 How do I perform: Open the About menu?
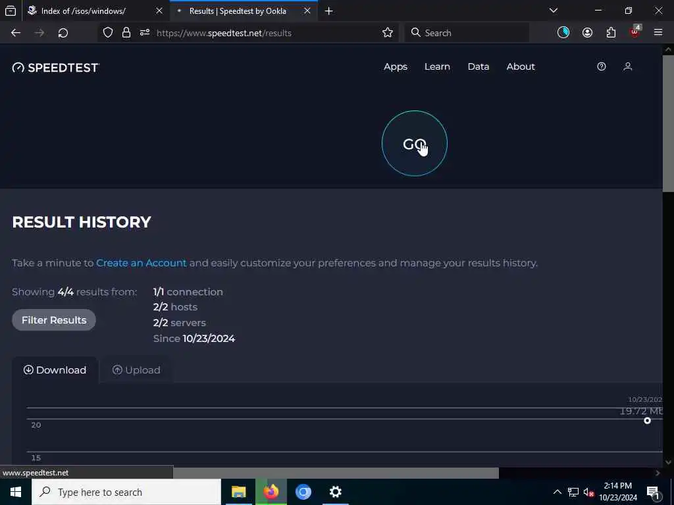[521, 67]
